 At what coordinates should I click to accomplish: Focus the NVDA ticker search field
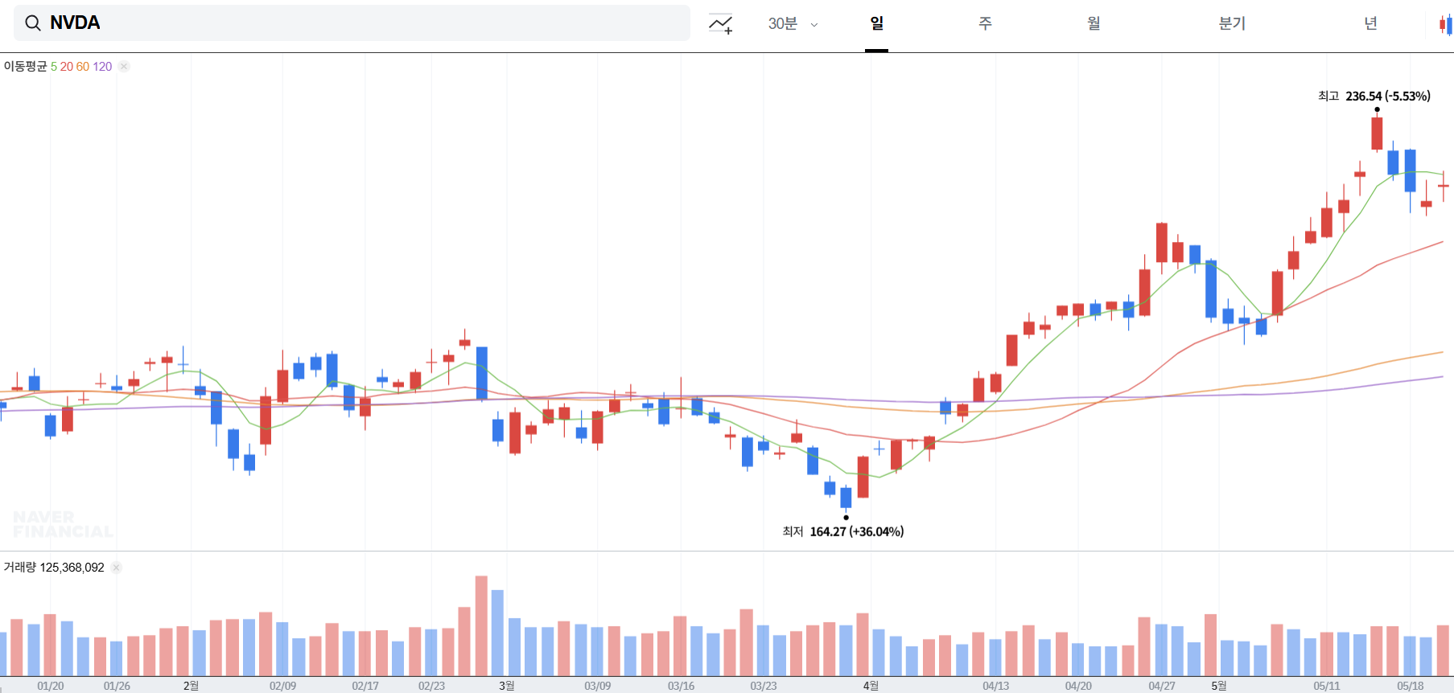click(352, 23)
